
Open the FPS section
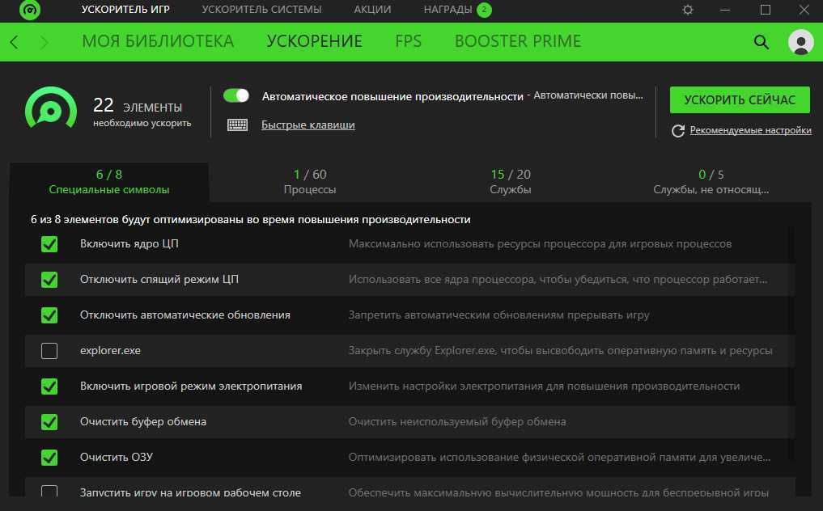click(408, 41)
